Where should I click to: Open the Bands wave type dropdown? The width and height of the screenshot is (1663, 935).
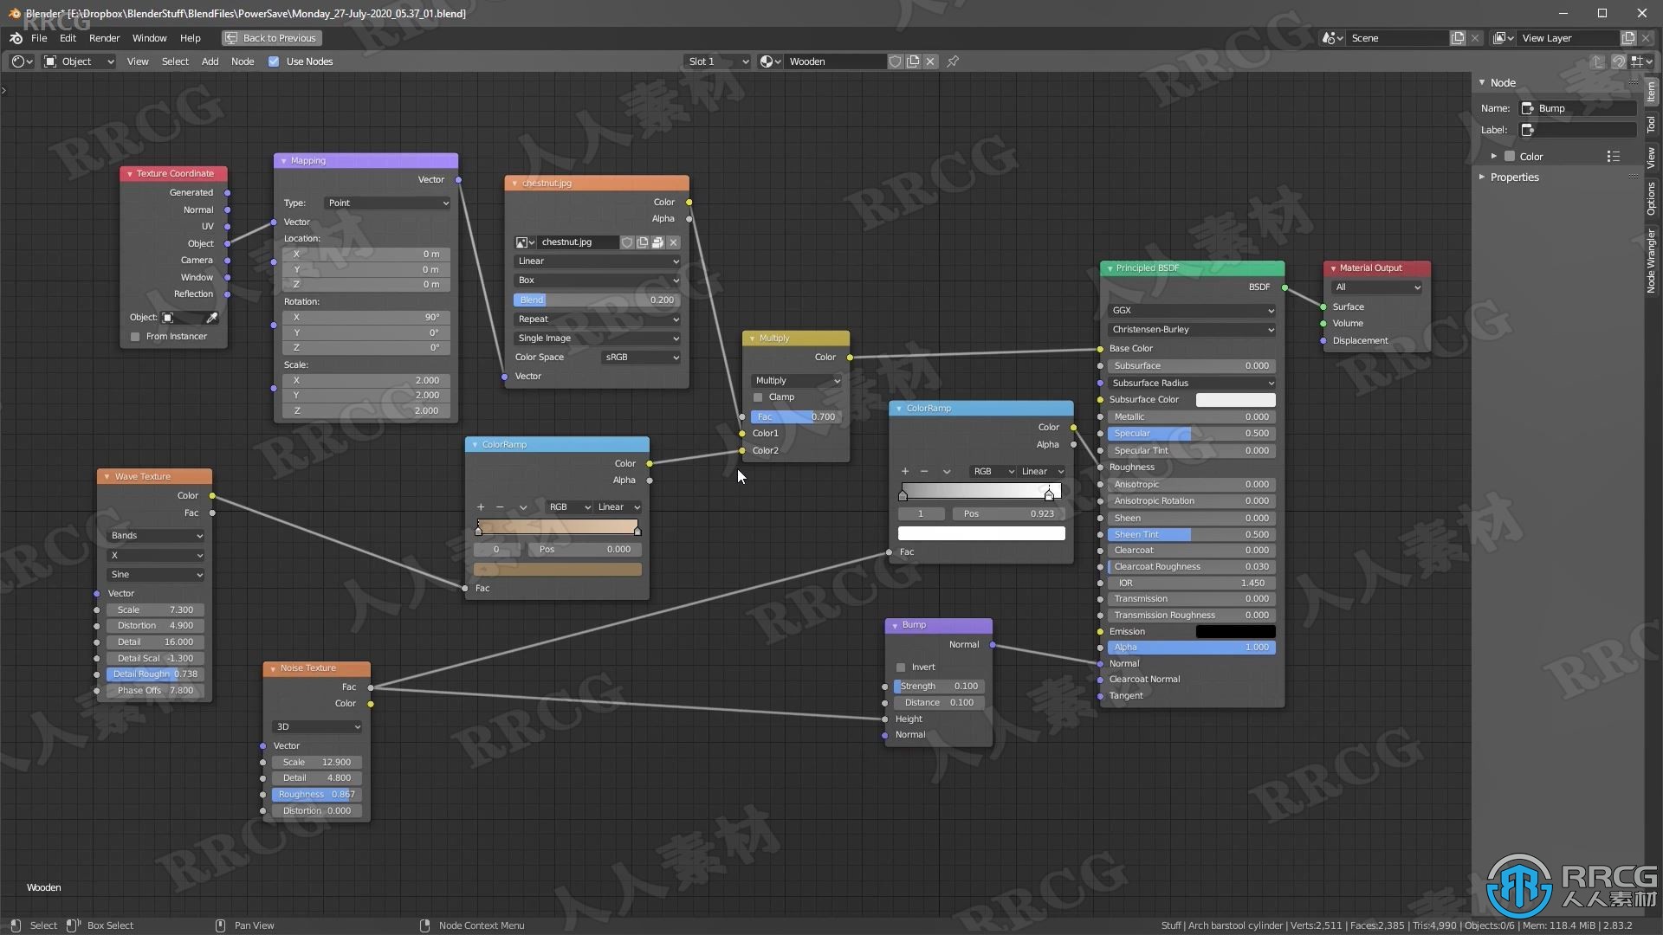coord(156,536)
